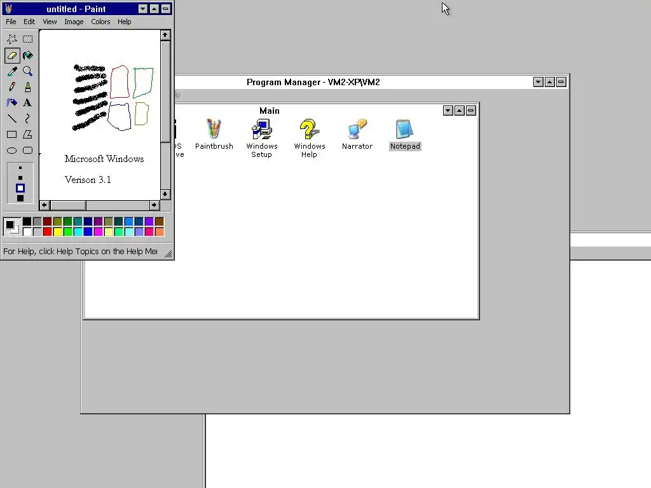Image resolution: width=651 pixels, height=488 pixels.
Task: Choose the magenta palette swatch
Action: pos(99,231)
